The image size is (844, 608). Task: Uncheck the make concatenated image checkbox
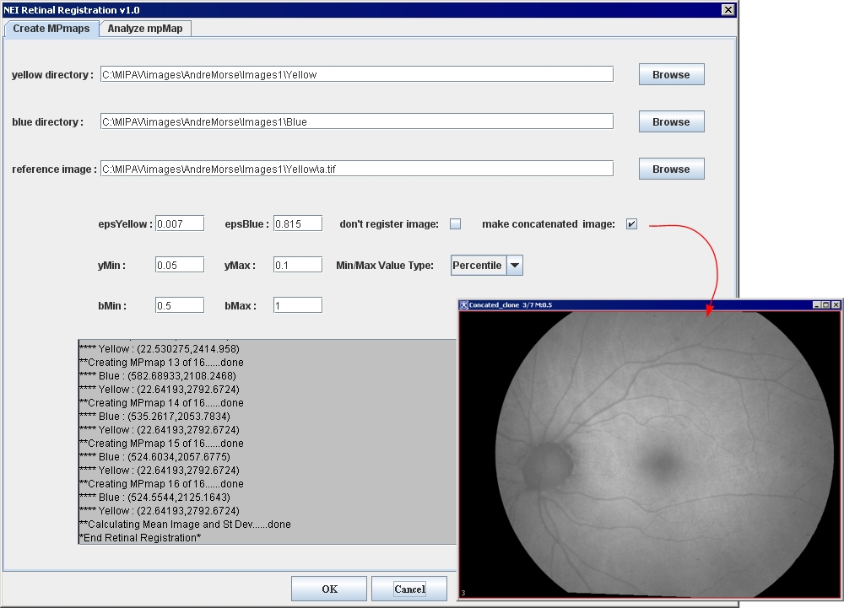click(x=631, y=224)
